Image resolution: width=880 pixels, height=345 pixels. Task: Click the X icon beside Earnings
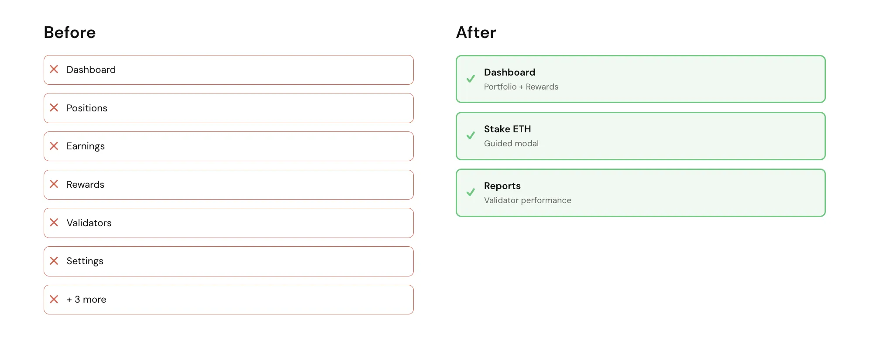[x=54, y=146]
